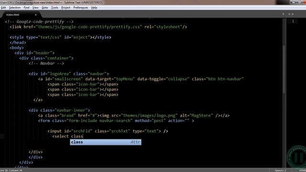Go to next tab with right arrow
Screen dimensions: 306x172
tap(293, 14)
